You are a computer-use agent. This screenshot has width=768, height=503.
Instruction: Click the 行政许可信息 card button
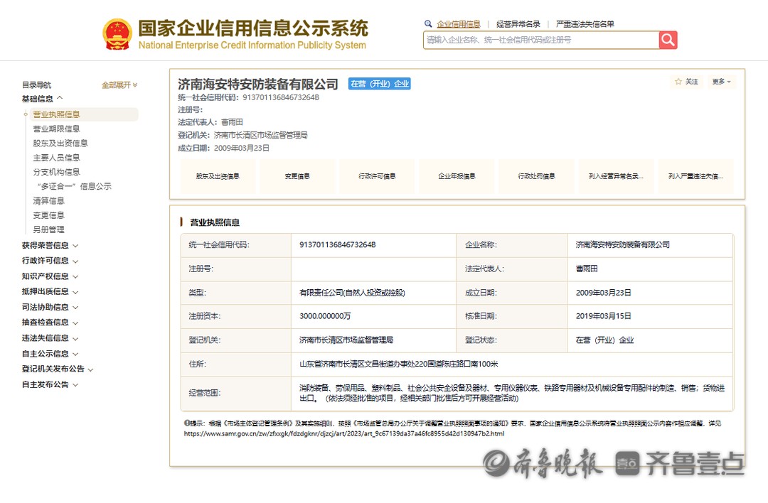point(377,176)
